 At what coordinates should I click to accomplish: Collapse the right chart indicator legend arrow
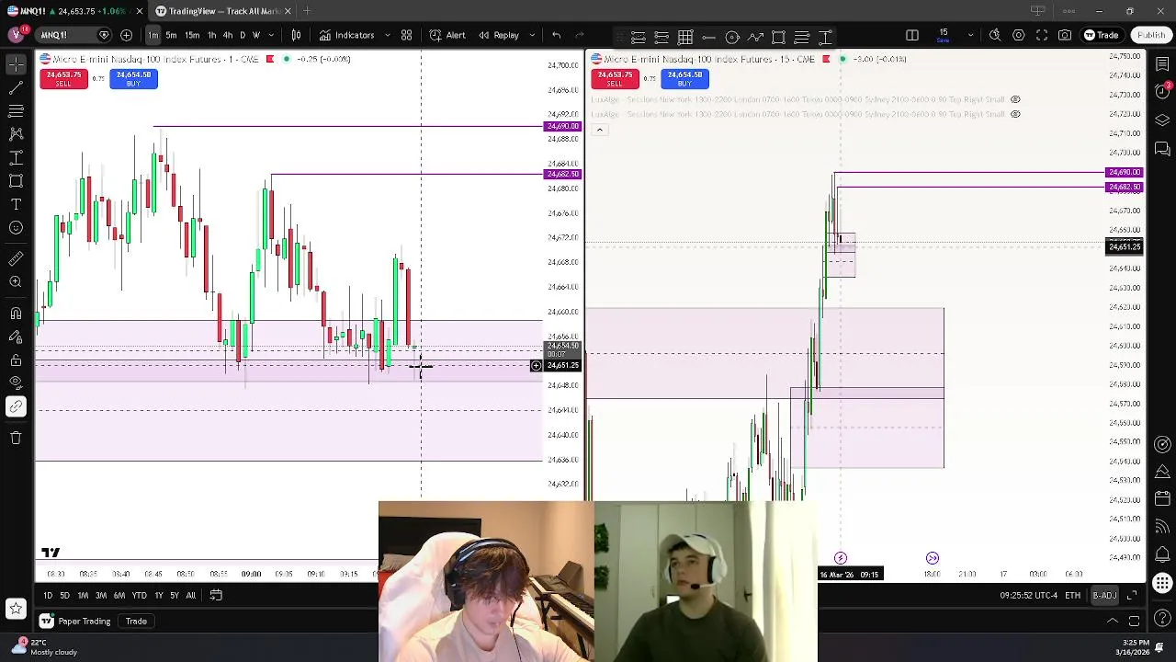[599, 130]
